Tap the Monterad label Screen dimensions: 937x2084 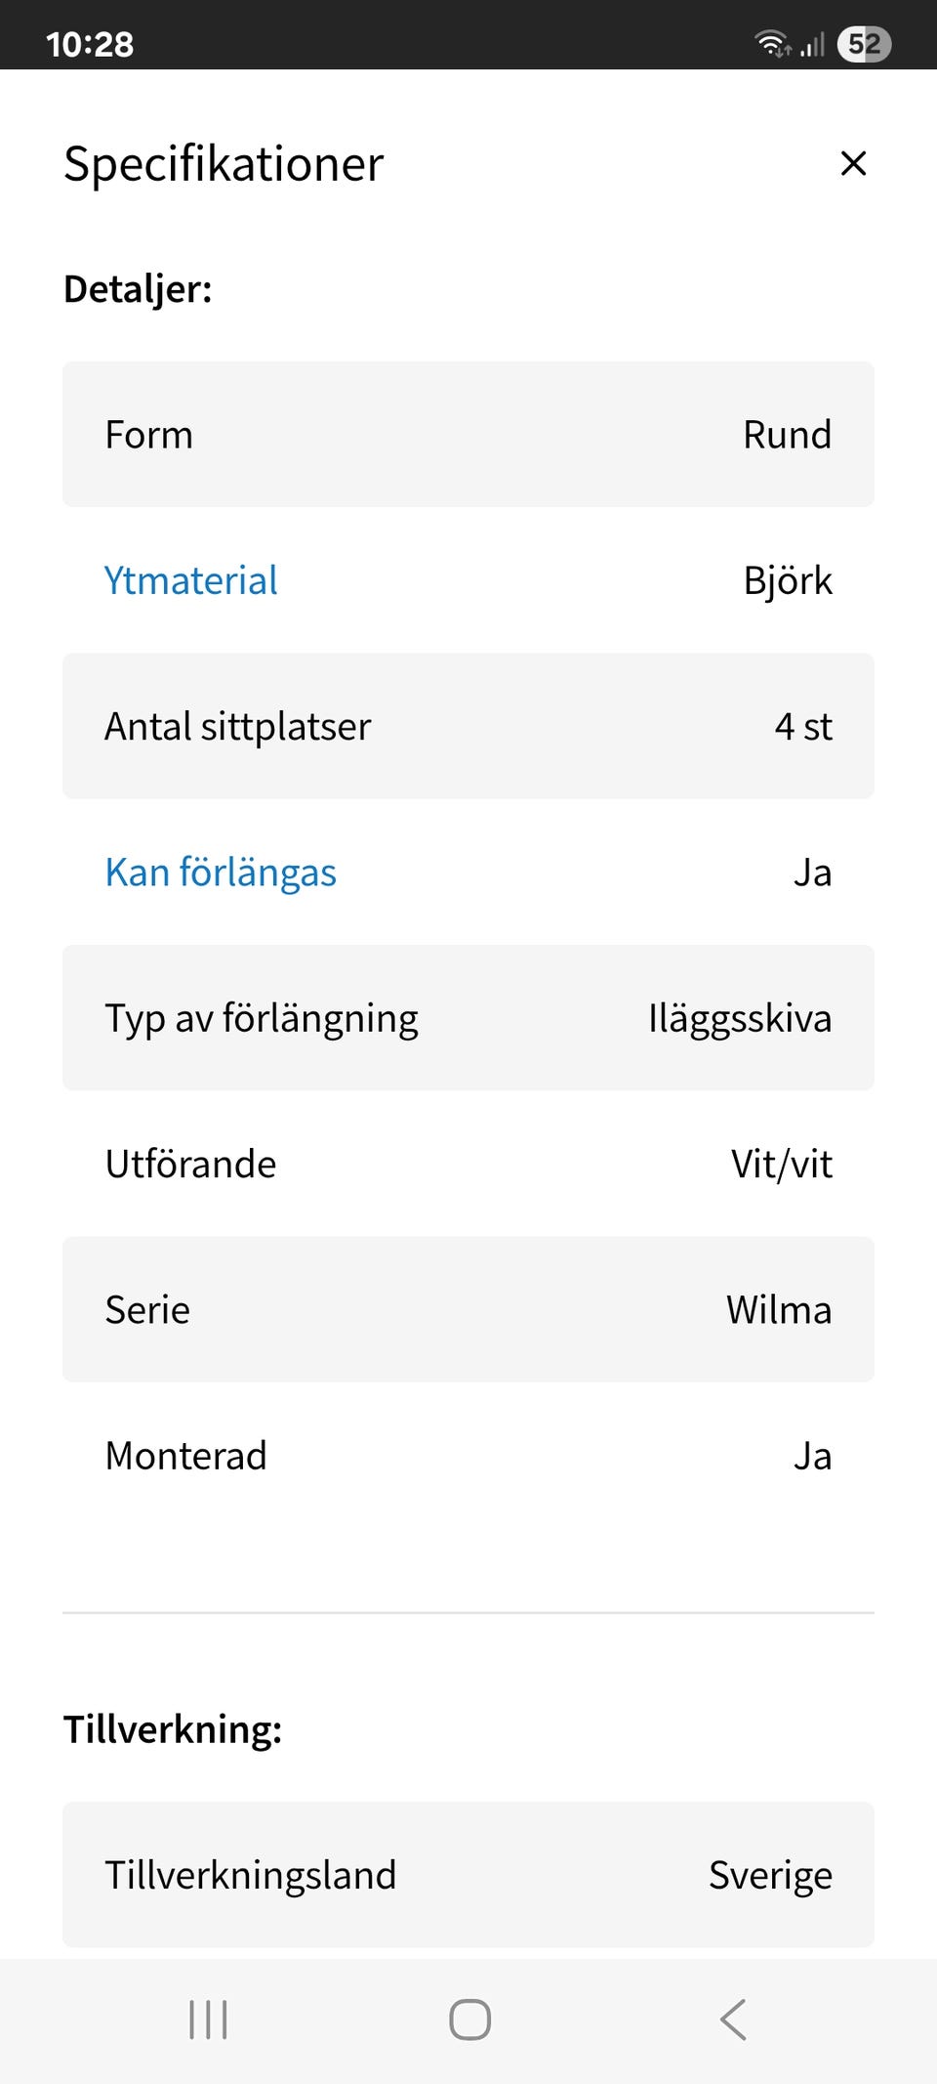(x=186, y=1456)
